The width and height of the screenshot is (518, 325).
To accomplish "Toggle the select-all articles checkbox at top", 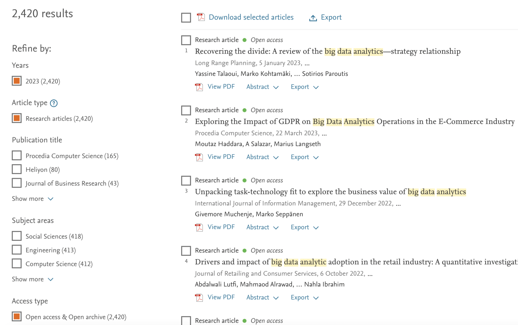I will 186,18.
